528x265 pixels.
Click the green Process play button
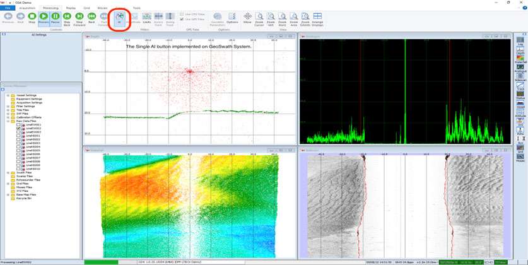[44, 18]
